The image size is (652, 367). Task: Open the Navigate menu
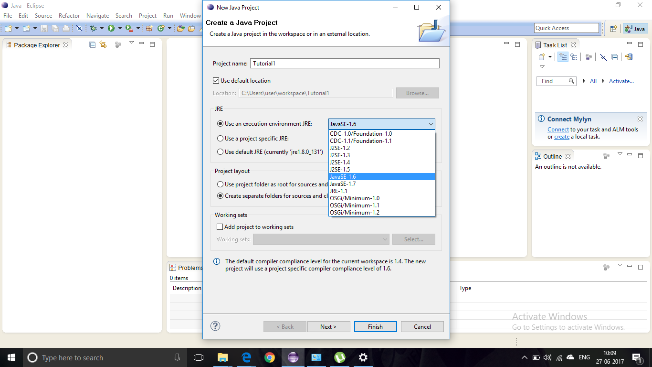coord(97,16)
